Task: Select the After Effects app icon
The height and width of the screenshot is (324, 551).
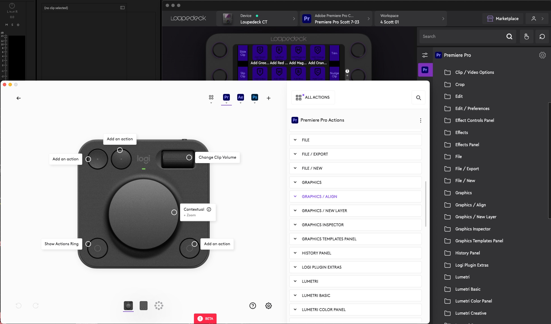Action: pos(240,97)
